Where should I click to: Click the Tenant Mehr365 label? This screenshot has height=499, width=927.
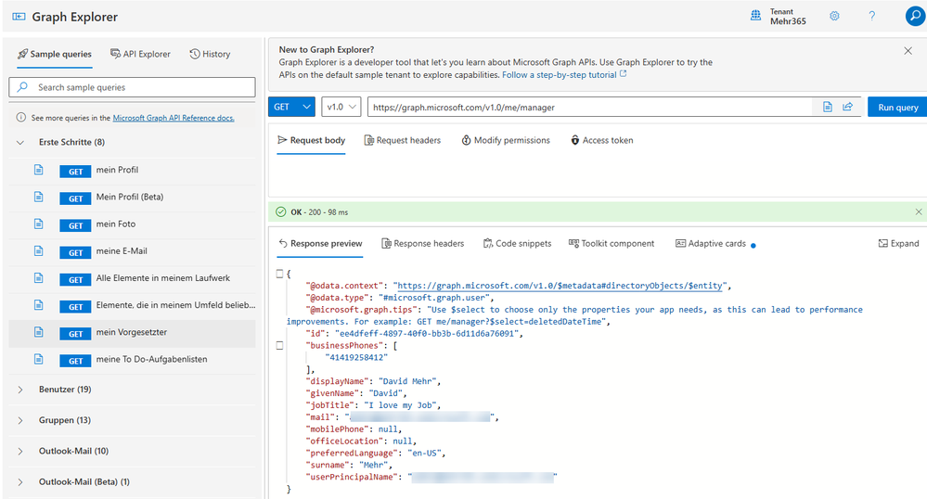[788, 17]
